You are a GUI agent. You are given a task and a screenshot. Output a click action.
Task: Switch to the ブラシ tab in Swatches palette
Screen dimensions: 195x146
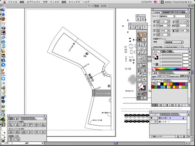pos(168,81)
